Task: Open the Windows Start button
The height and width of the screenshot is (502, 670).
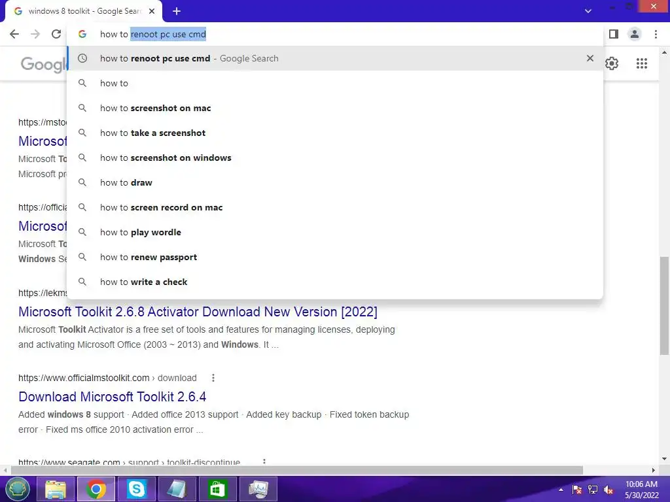Action: tap(17, 489)
